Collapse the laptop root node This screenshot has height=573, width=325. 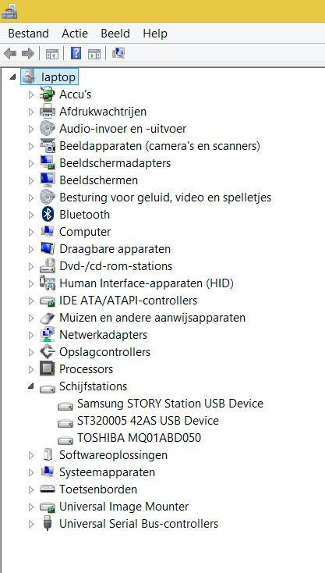12,77
